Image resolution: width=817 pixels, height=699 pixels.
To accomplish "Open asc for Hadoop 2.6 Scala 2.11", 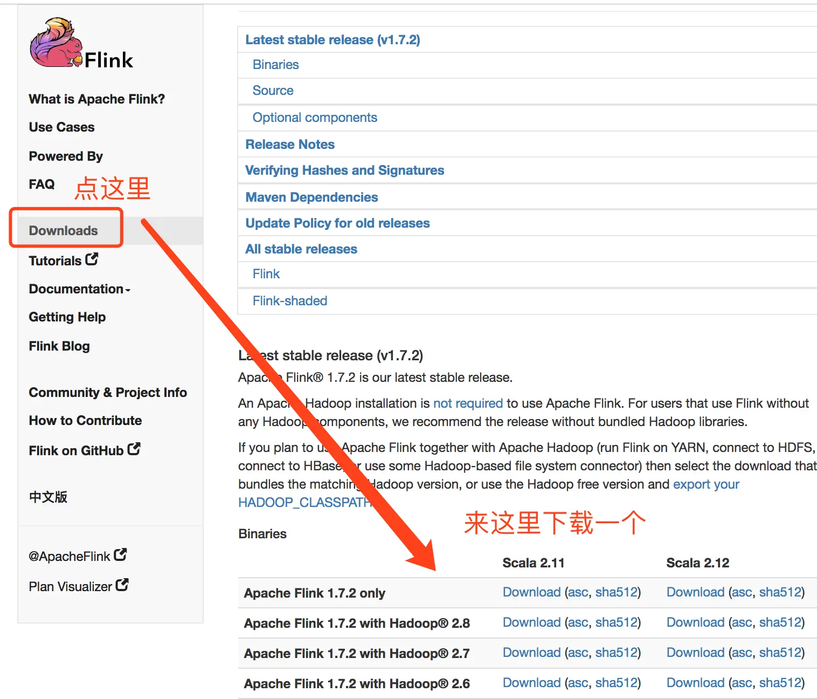I will coord(578,683).
